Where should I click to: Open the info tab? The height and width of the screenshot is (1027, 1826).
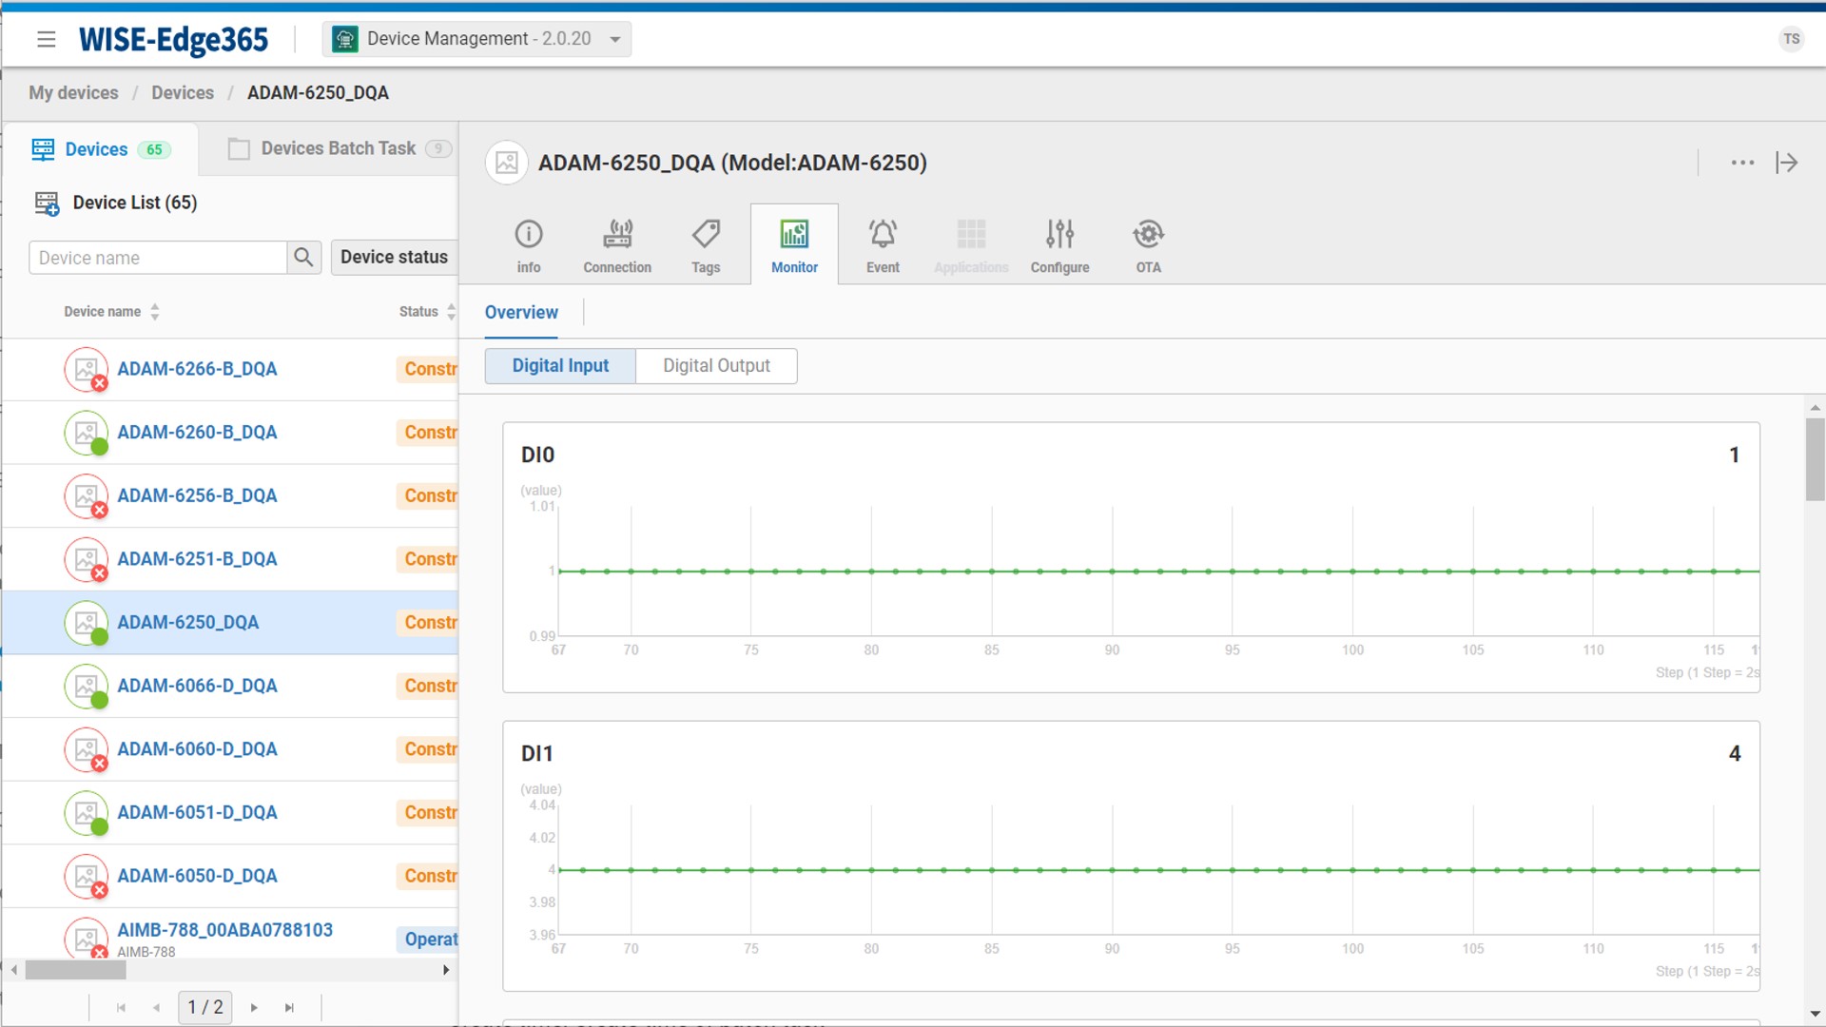point(529,245)
